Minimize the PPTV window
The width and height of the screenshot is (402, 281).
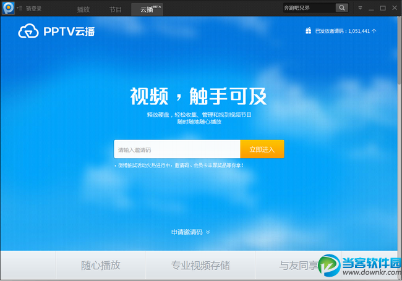pyautogui.click(x=371, y=9)
